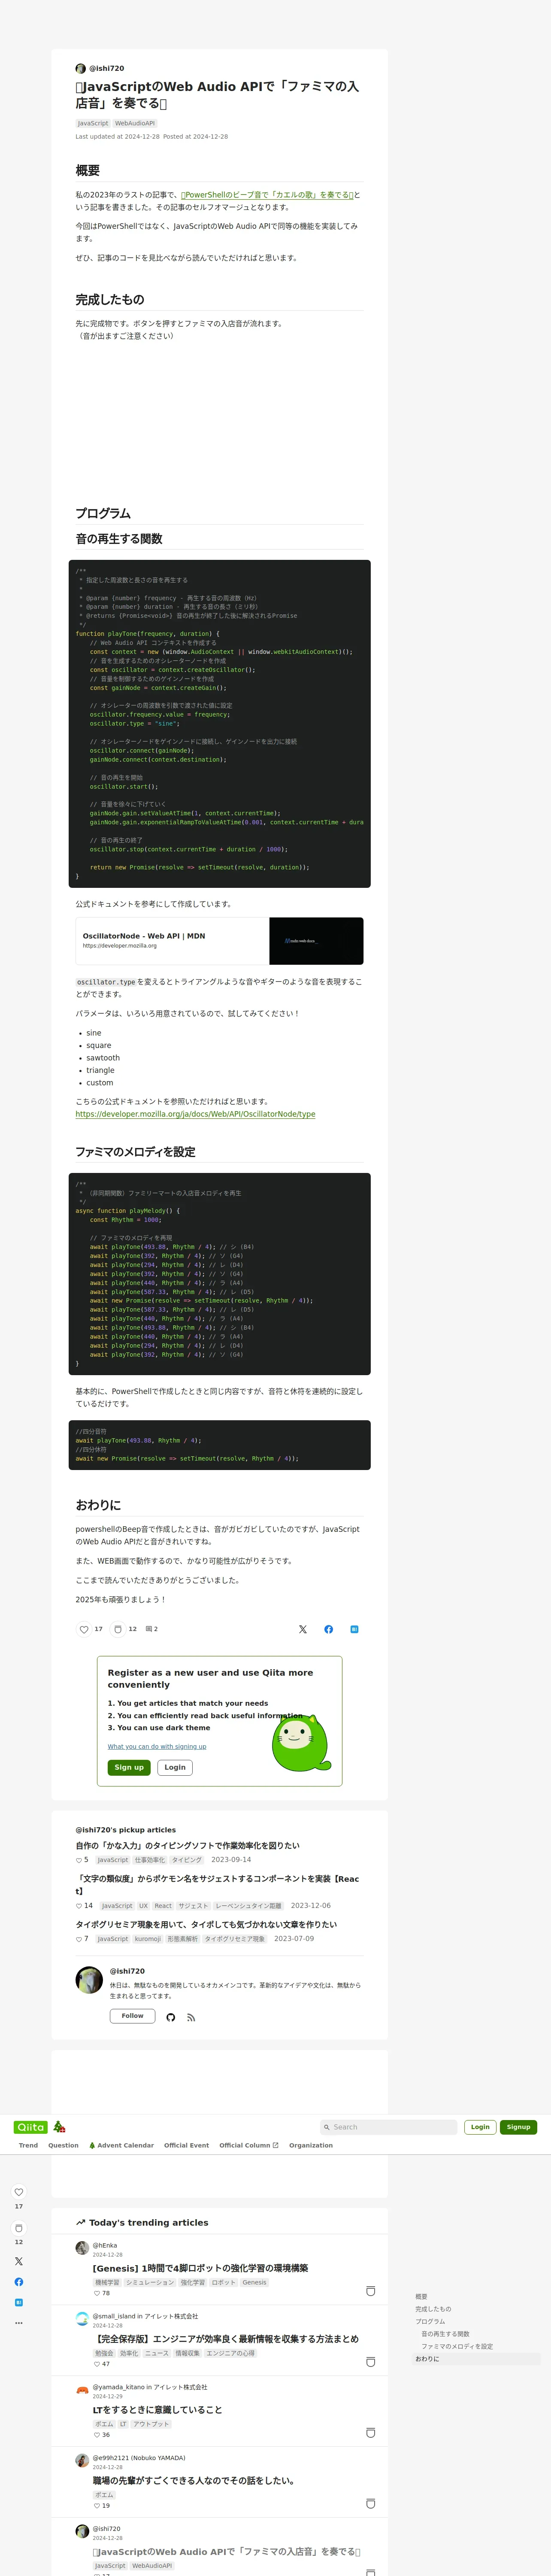Click the MDN thumbnail image in link card
The width and height of the screenshot is (551, 2576).
(316, 941)
